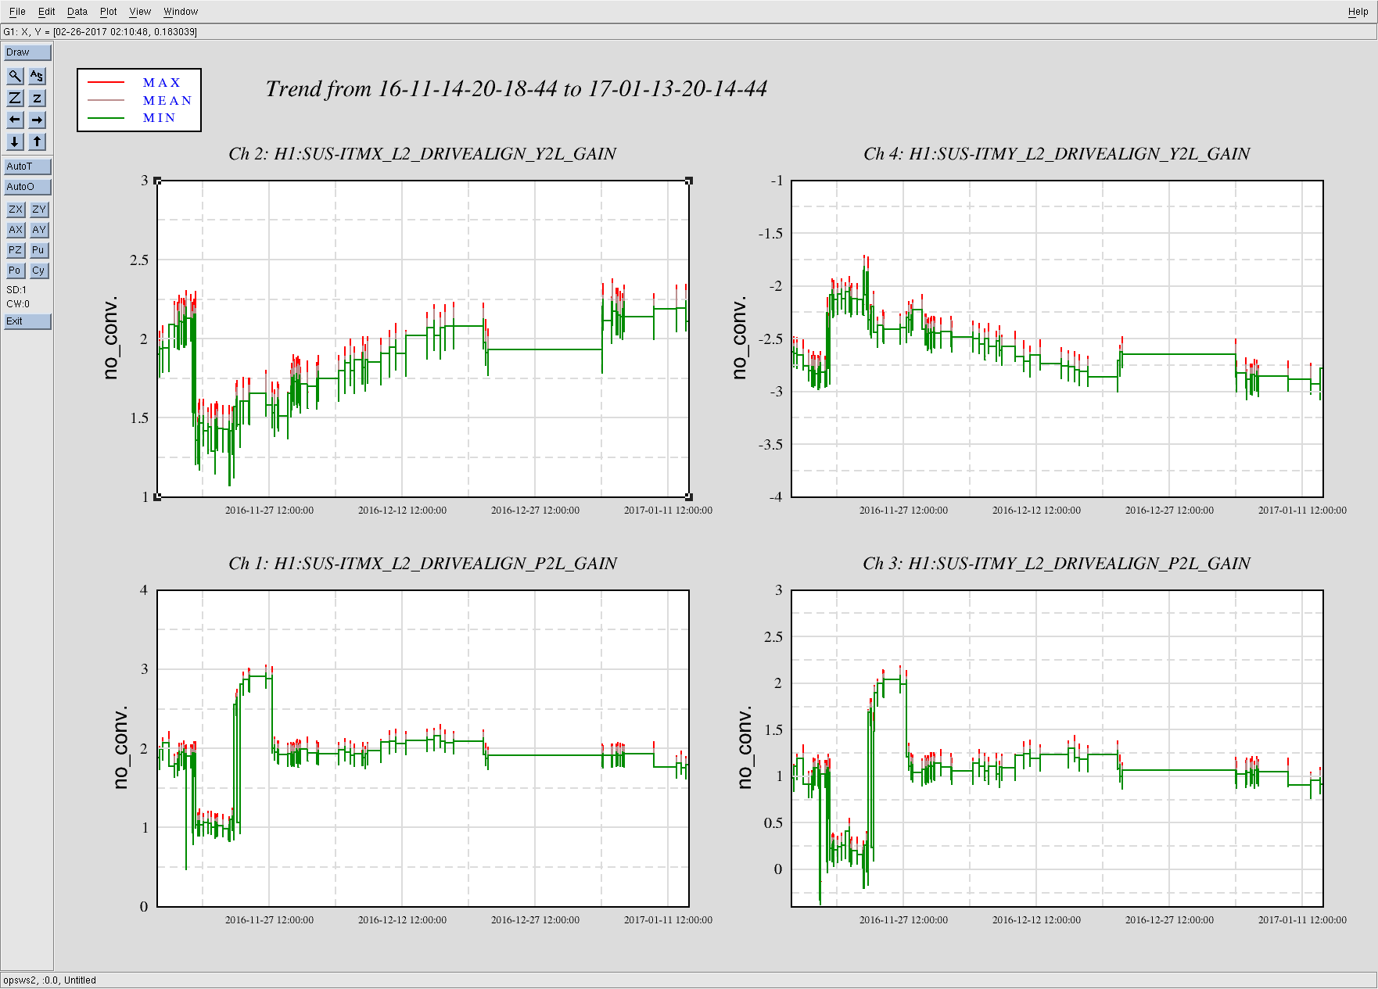Click the 2017-01-11 tick label under Ch 1 graph
This screenshot has width=1378, height=989.
coord(668,920)
